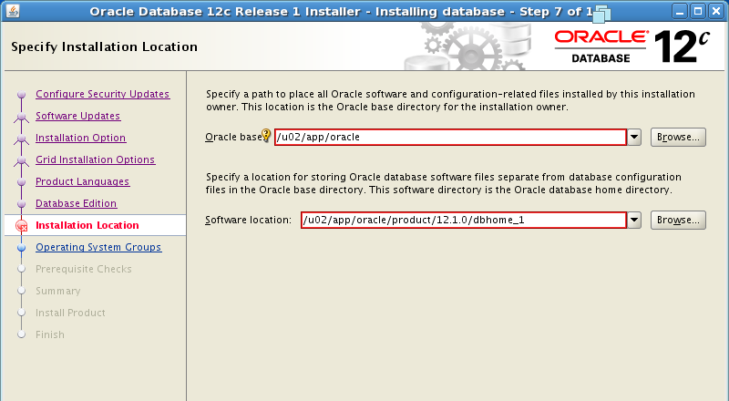Open Grid Installation Options step

(x=96, y=159)
